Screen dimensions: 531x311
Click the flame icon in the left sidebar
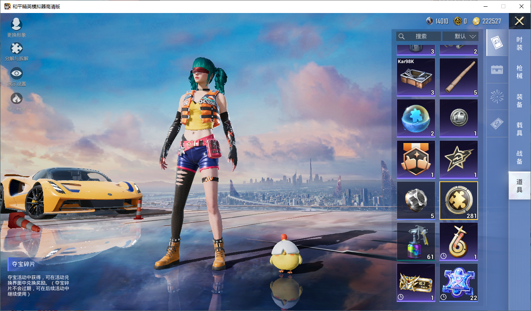[16, 98]
